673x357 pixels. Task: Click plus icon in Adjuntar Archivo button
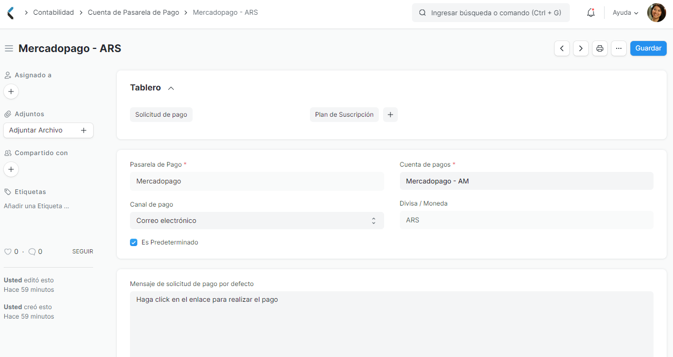84,130
